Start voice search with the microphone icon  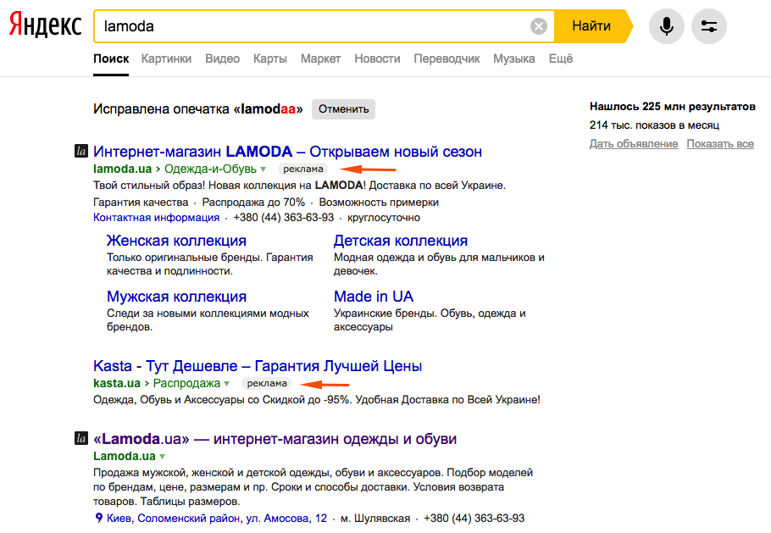pyautogui.click(x=666, y=26)
